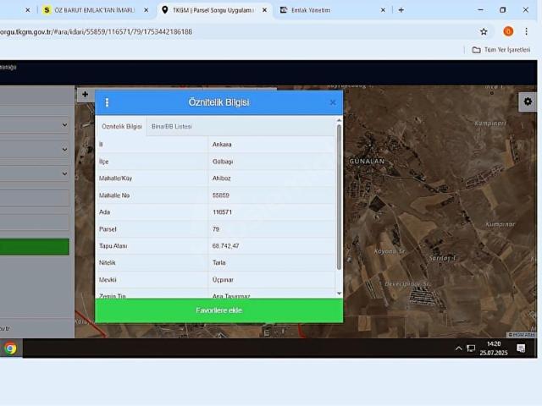This screenshot has width=542, height=406.
Task: Select the Öznitelik Bilgisi tab
Action: 122,126
